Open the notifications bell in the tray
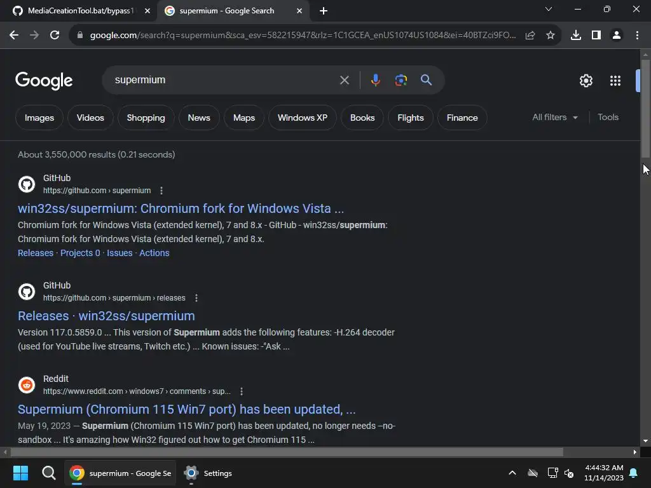 click(634, 473)
